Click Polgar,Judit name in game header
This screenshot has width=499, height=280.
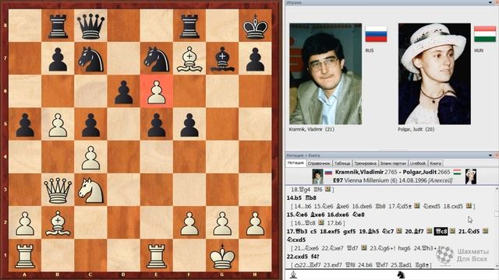(419, 172)
